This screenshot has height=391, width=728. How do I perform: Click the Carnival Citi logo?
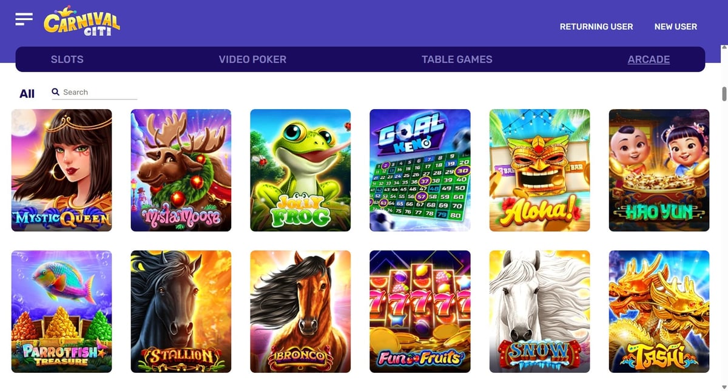[81, 22]
